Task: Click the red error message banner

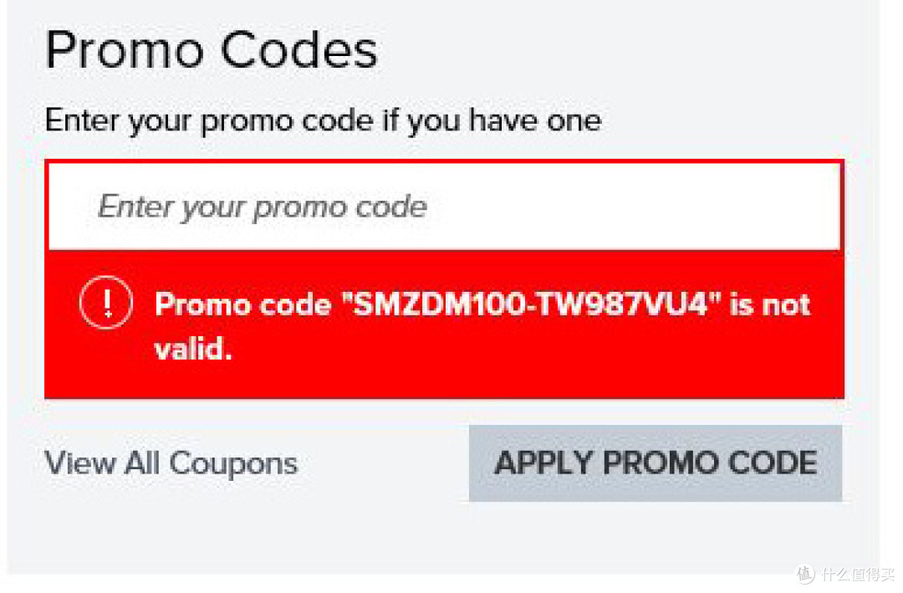Action: [444, 325]
